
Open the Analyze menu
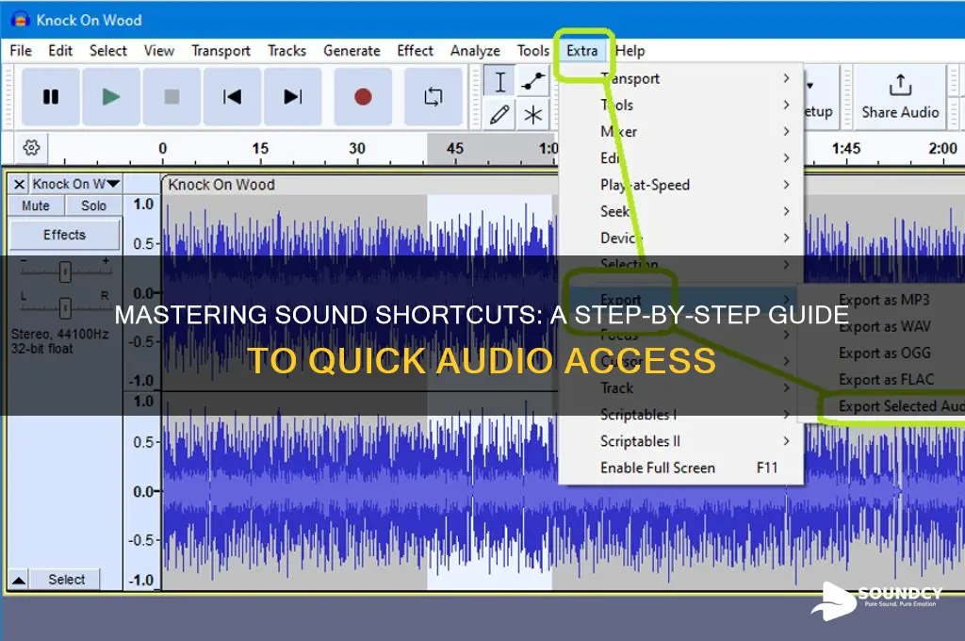[475, 51]
